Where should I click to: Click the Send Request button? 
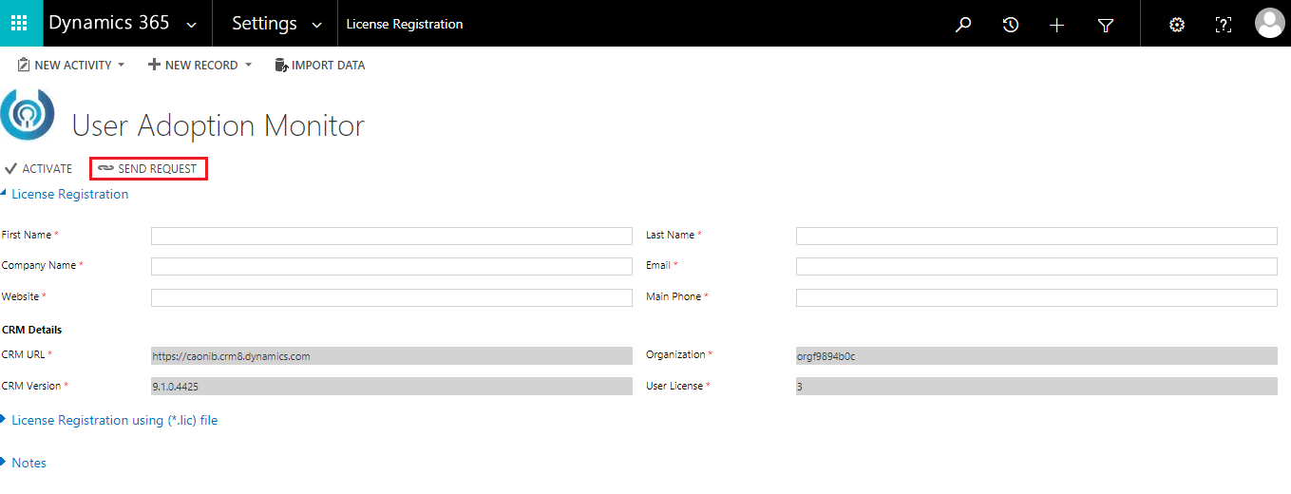coord(148,169)
